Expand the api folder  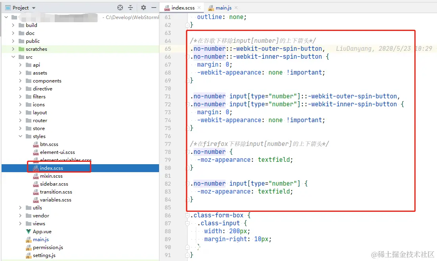(x=20, y=65)
